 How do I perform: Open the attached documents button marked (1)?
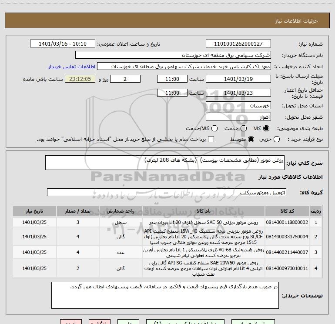click(185, 322)
